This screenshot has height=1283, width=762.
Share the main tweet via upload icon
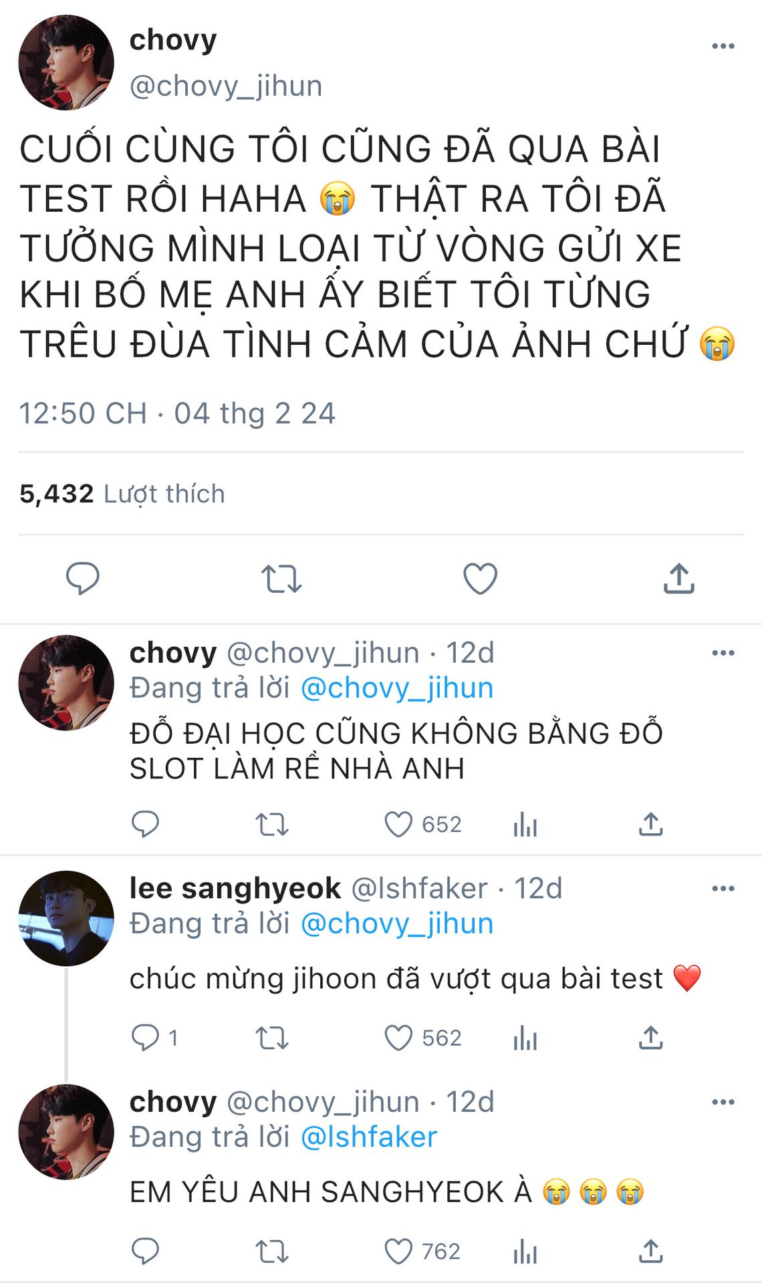tap(679, 578)
